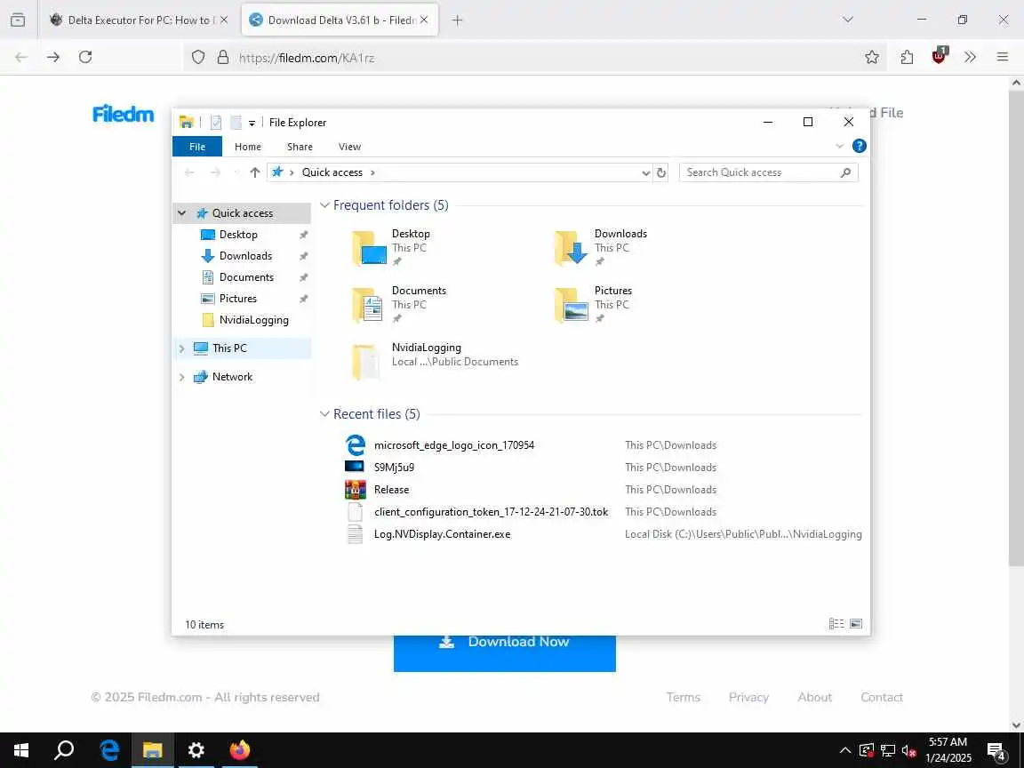The height and width of the screenshot is (768, 1024).
Task: Open uBlock Origin shield icon
Action: pyautogui.click(x=939, y=56)
